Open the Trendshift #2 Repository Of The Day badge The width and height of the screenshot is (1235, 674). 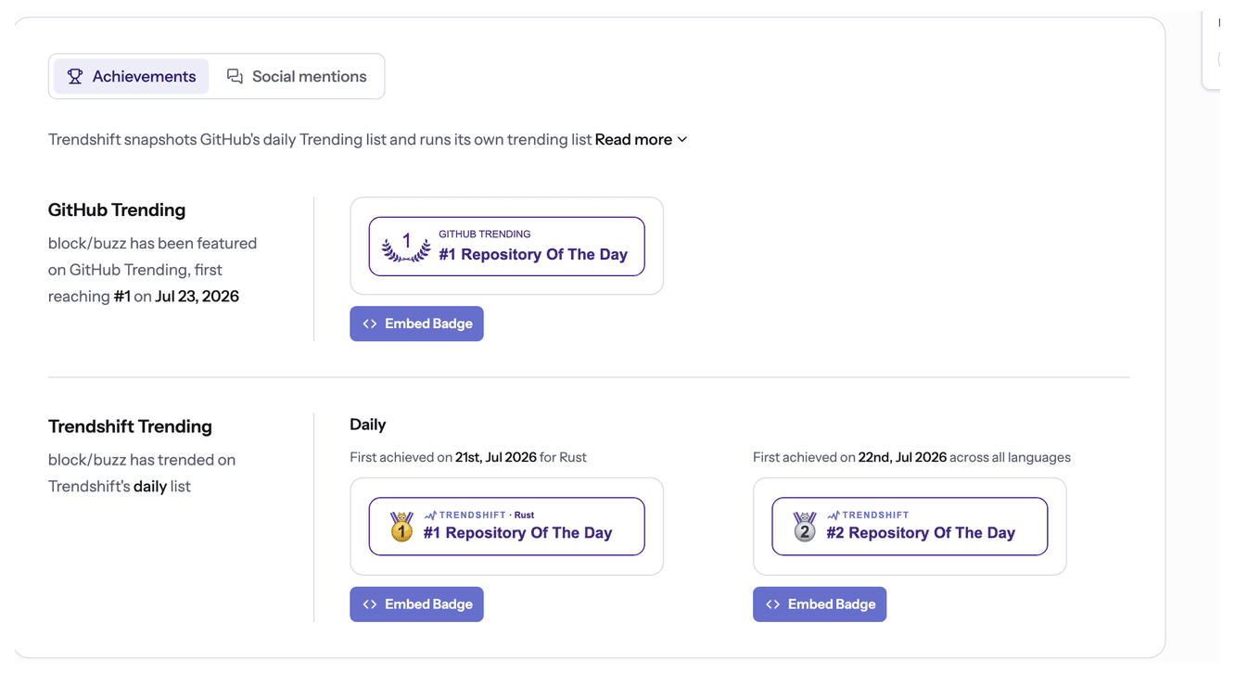[910, 527]
